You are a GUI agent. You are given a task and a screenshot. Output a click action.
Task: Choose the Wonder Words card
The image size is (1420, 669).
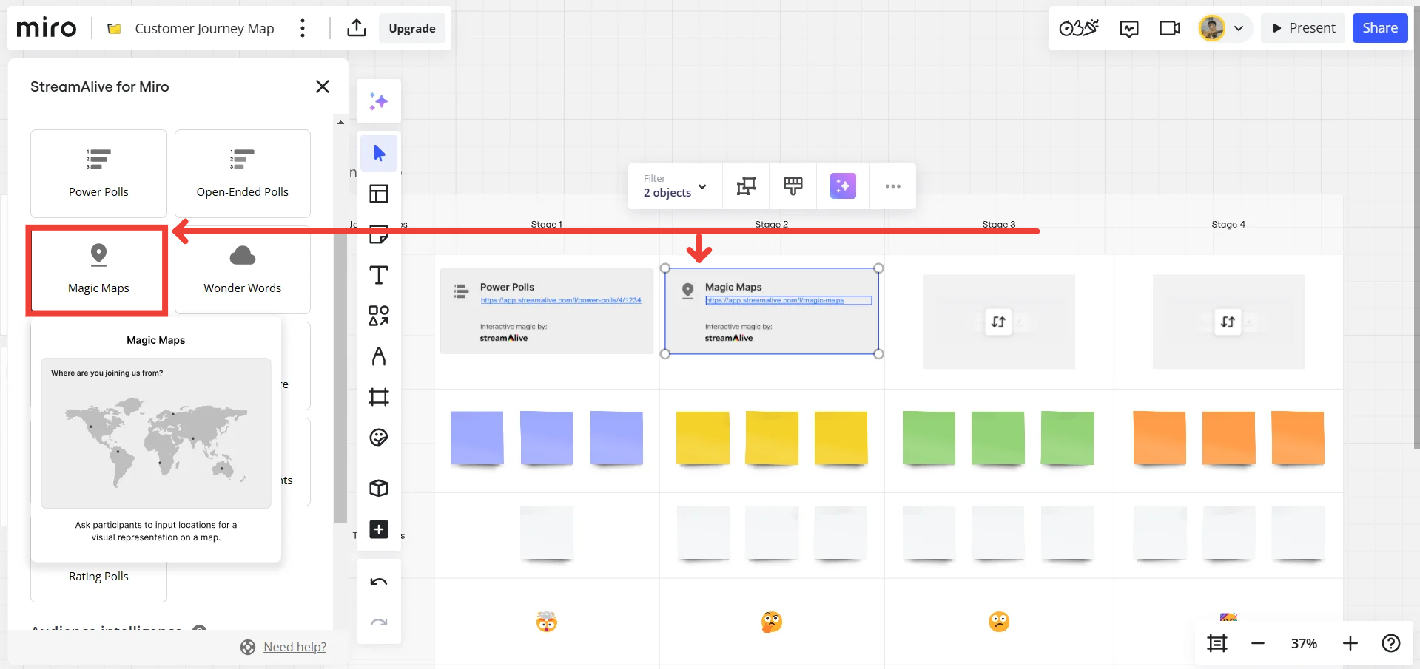[x=243, y=270]
